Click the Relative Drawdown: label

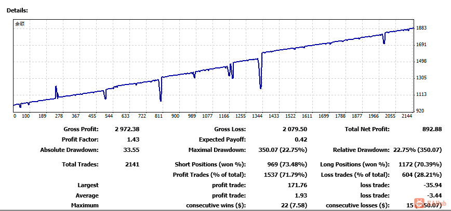click(x=362, y=150)
